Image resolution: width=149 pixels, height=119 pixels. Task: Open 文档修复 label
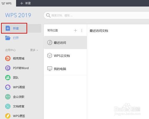pos(19,106)
